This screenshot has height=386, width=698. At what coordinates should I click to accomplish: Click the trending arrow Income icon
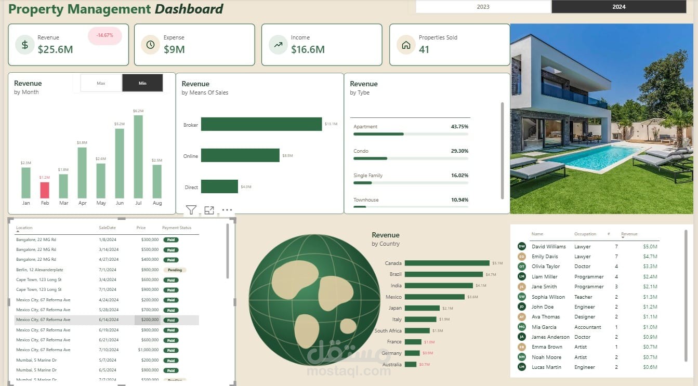point(279,45)
